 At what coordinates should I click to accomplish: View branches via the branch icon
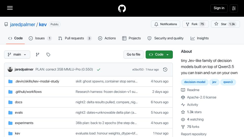pyautogui.click(x=38, y=55)
